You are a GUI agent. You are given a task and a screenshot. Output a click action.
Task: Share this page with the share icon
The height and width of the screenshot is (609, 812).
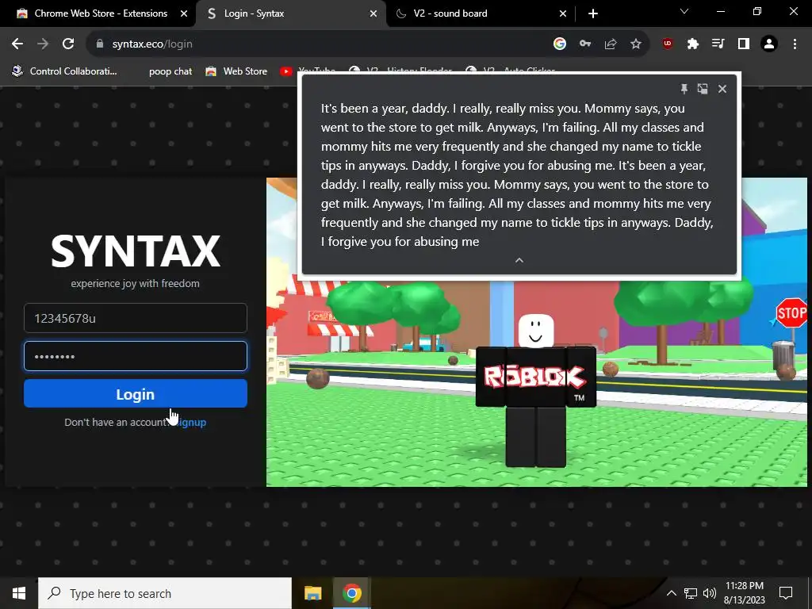click(611, 44)
